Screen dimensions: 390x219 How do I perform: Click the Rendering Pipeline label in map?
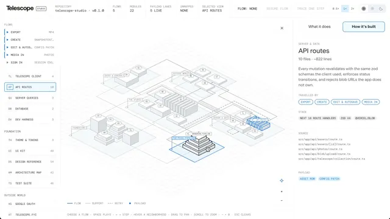199,134
